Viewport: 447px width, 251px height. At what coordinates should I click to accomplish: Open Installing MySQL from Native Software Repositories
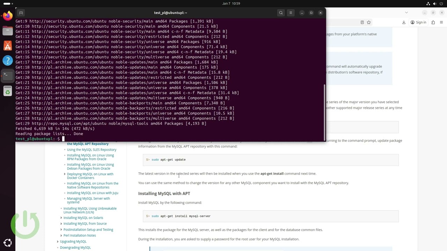click(93, 185)
